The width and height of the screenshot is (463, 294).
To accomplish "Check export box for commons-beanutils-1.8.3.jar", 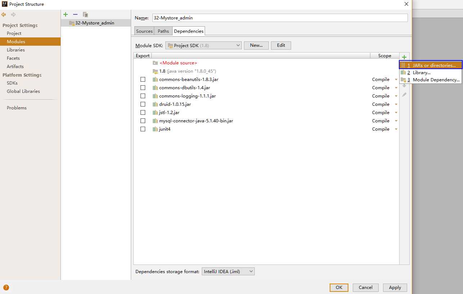I will pos(143,80).
